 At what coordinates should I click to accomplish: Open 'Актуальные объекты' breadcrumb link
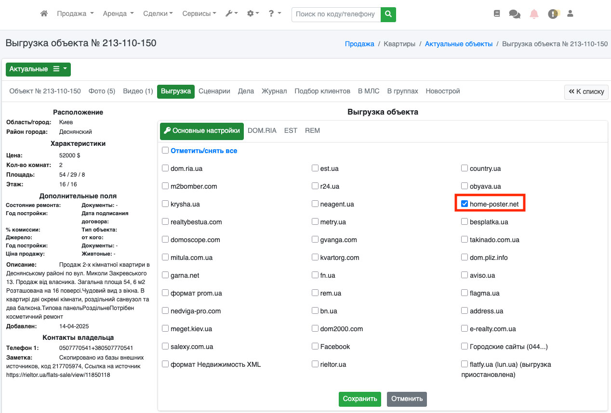[x=458, y=44]
